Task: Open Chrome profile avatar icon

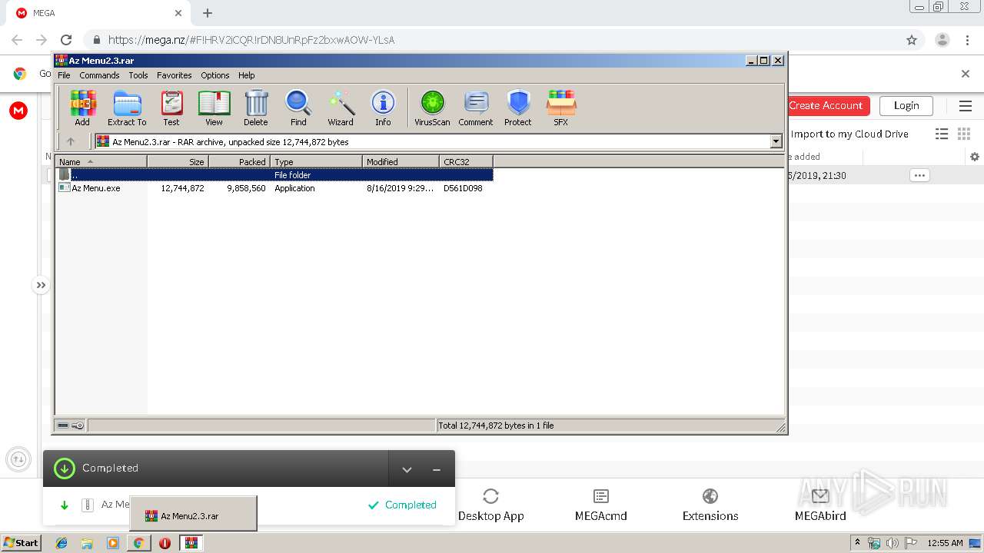Action: (x=942, y=40)
